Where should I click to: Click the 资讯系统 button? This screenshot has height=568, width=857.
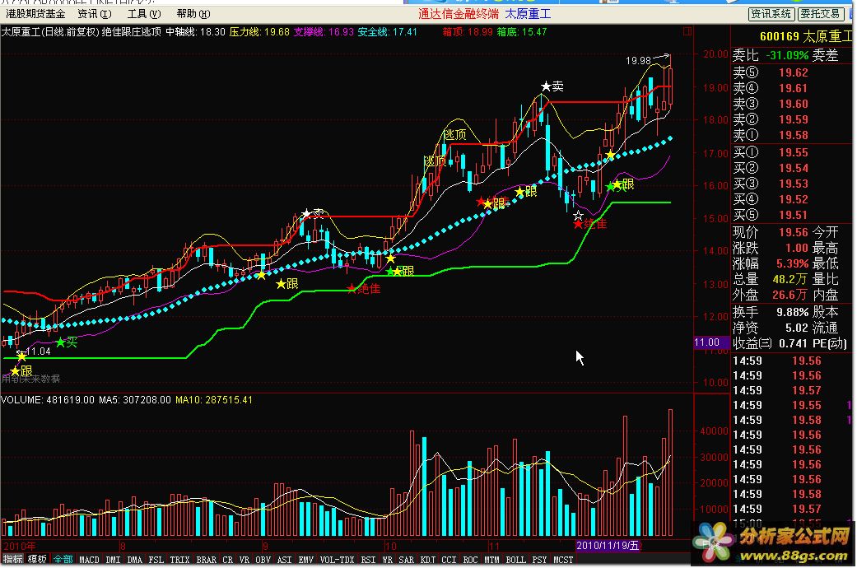(x=771, y=14)
